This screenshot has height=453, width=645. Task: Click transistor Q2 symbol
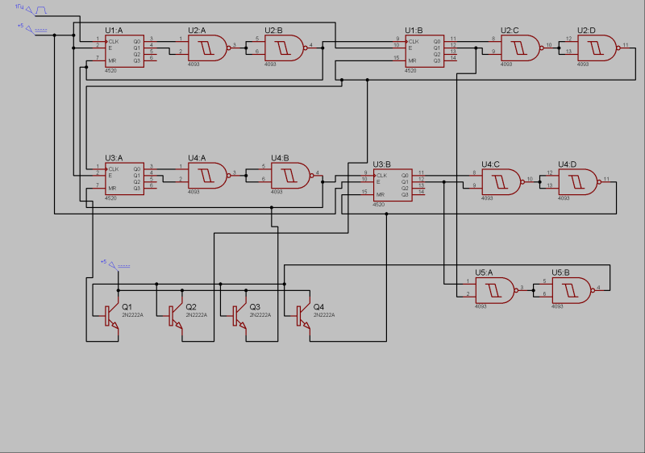[x=175, y=316]
